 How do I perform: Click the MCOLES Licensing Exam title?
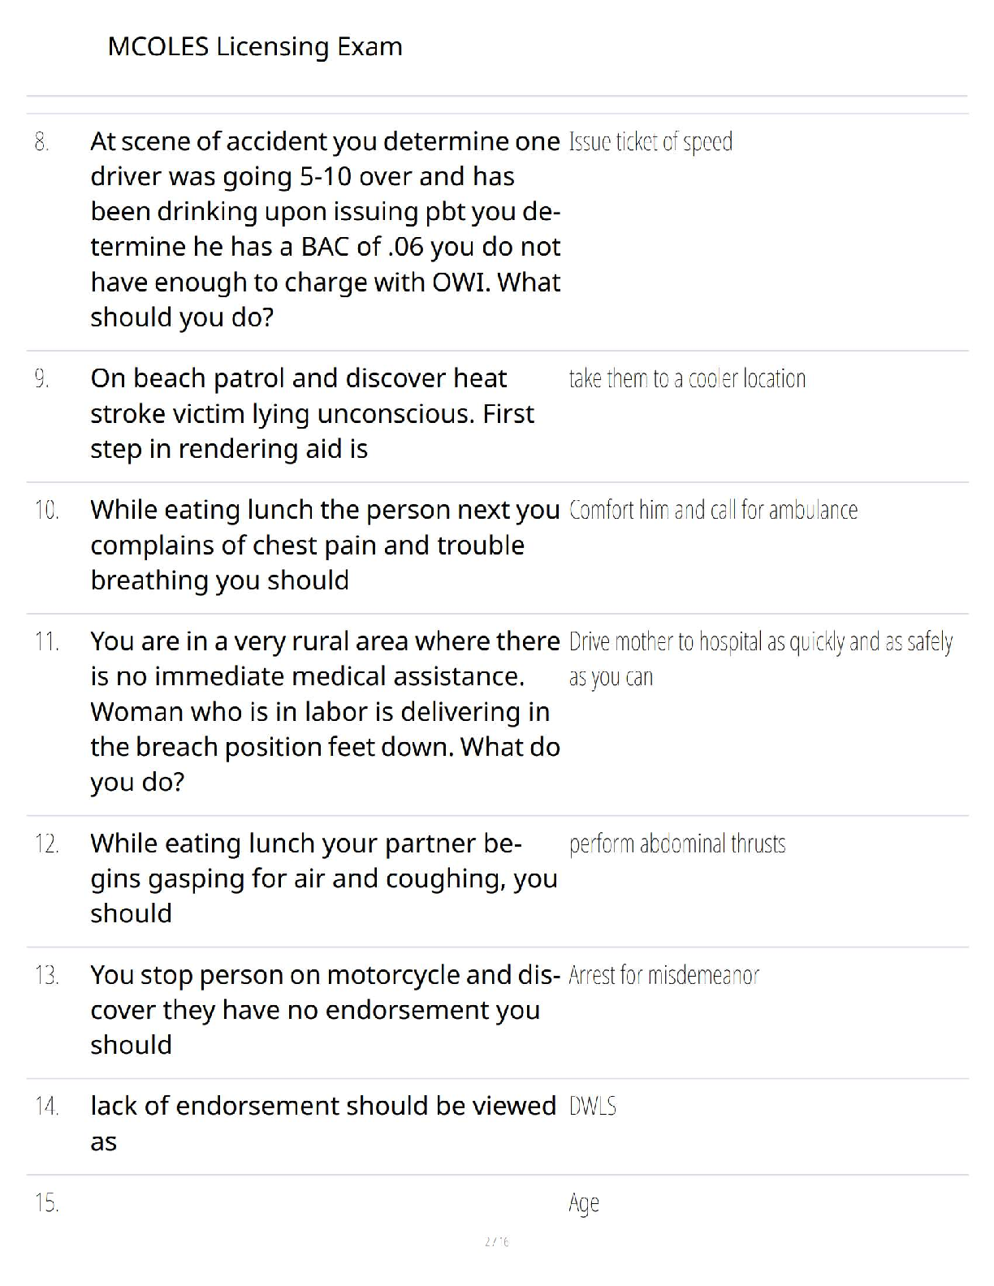click(x=254, y=47)
